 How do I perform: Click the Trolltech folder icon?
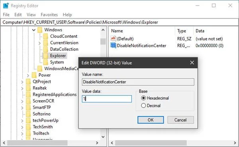pyautogui.click(x=28, y=133)
